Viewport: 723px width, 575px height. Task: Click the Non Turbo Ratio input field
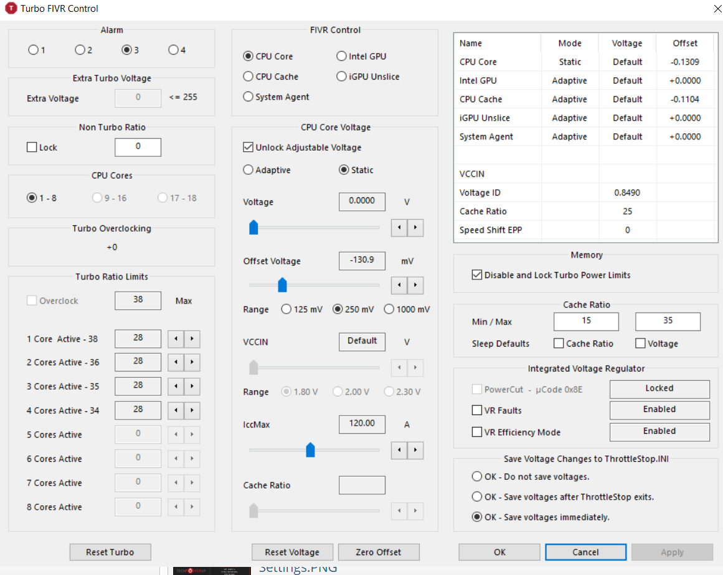coord(138,147)
